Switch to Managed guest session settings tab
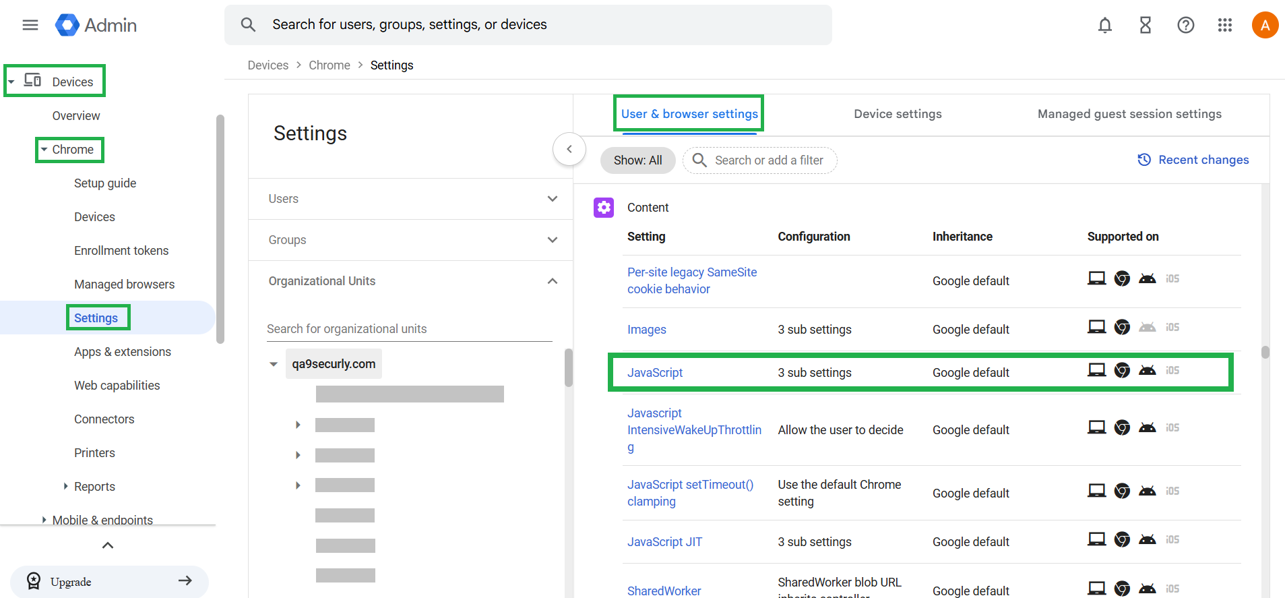Image resolution: width=1285 pixels, height=598 pixels. tap(1129, 114)
